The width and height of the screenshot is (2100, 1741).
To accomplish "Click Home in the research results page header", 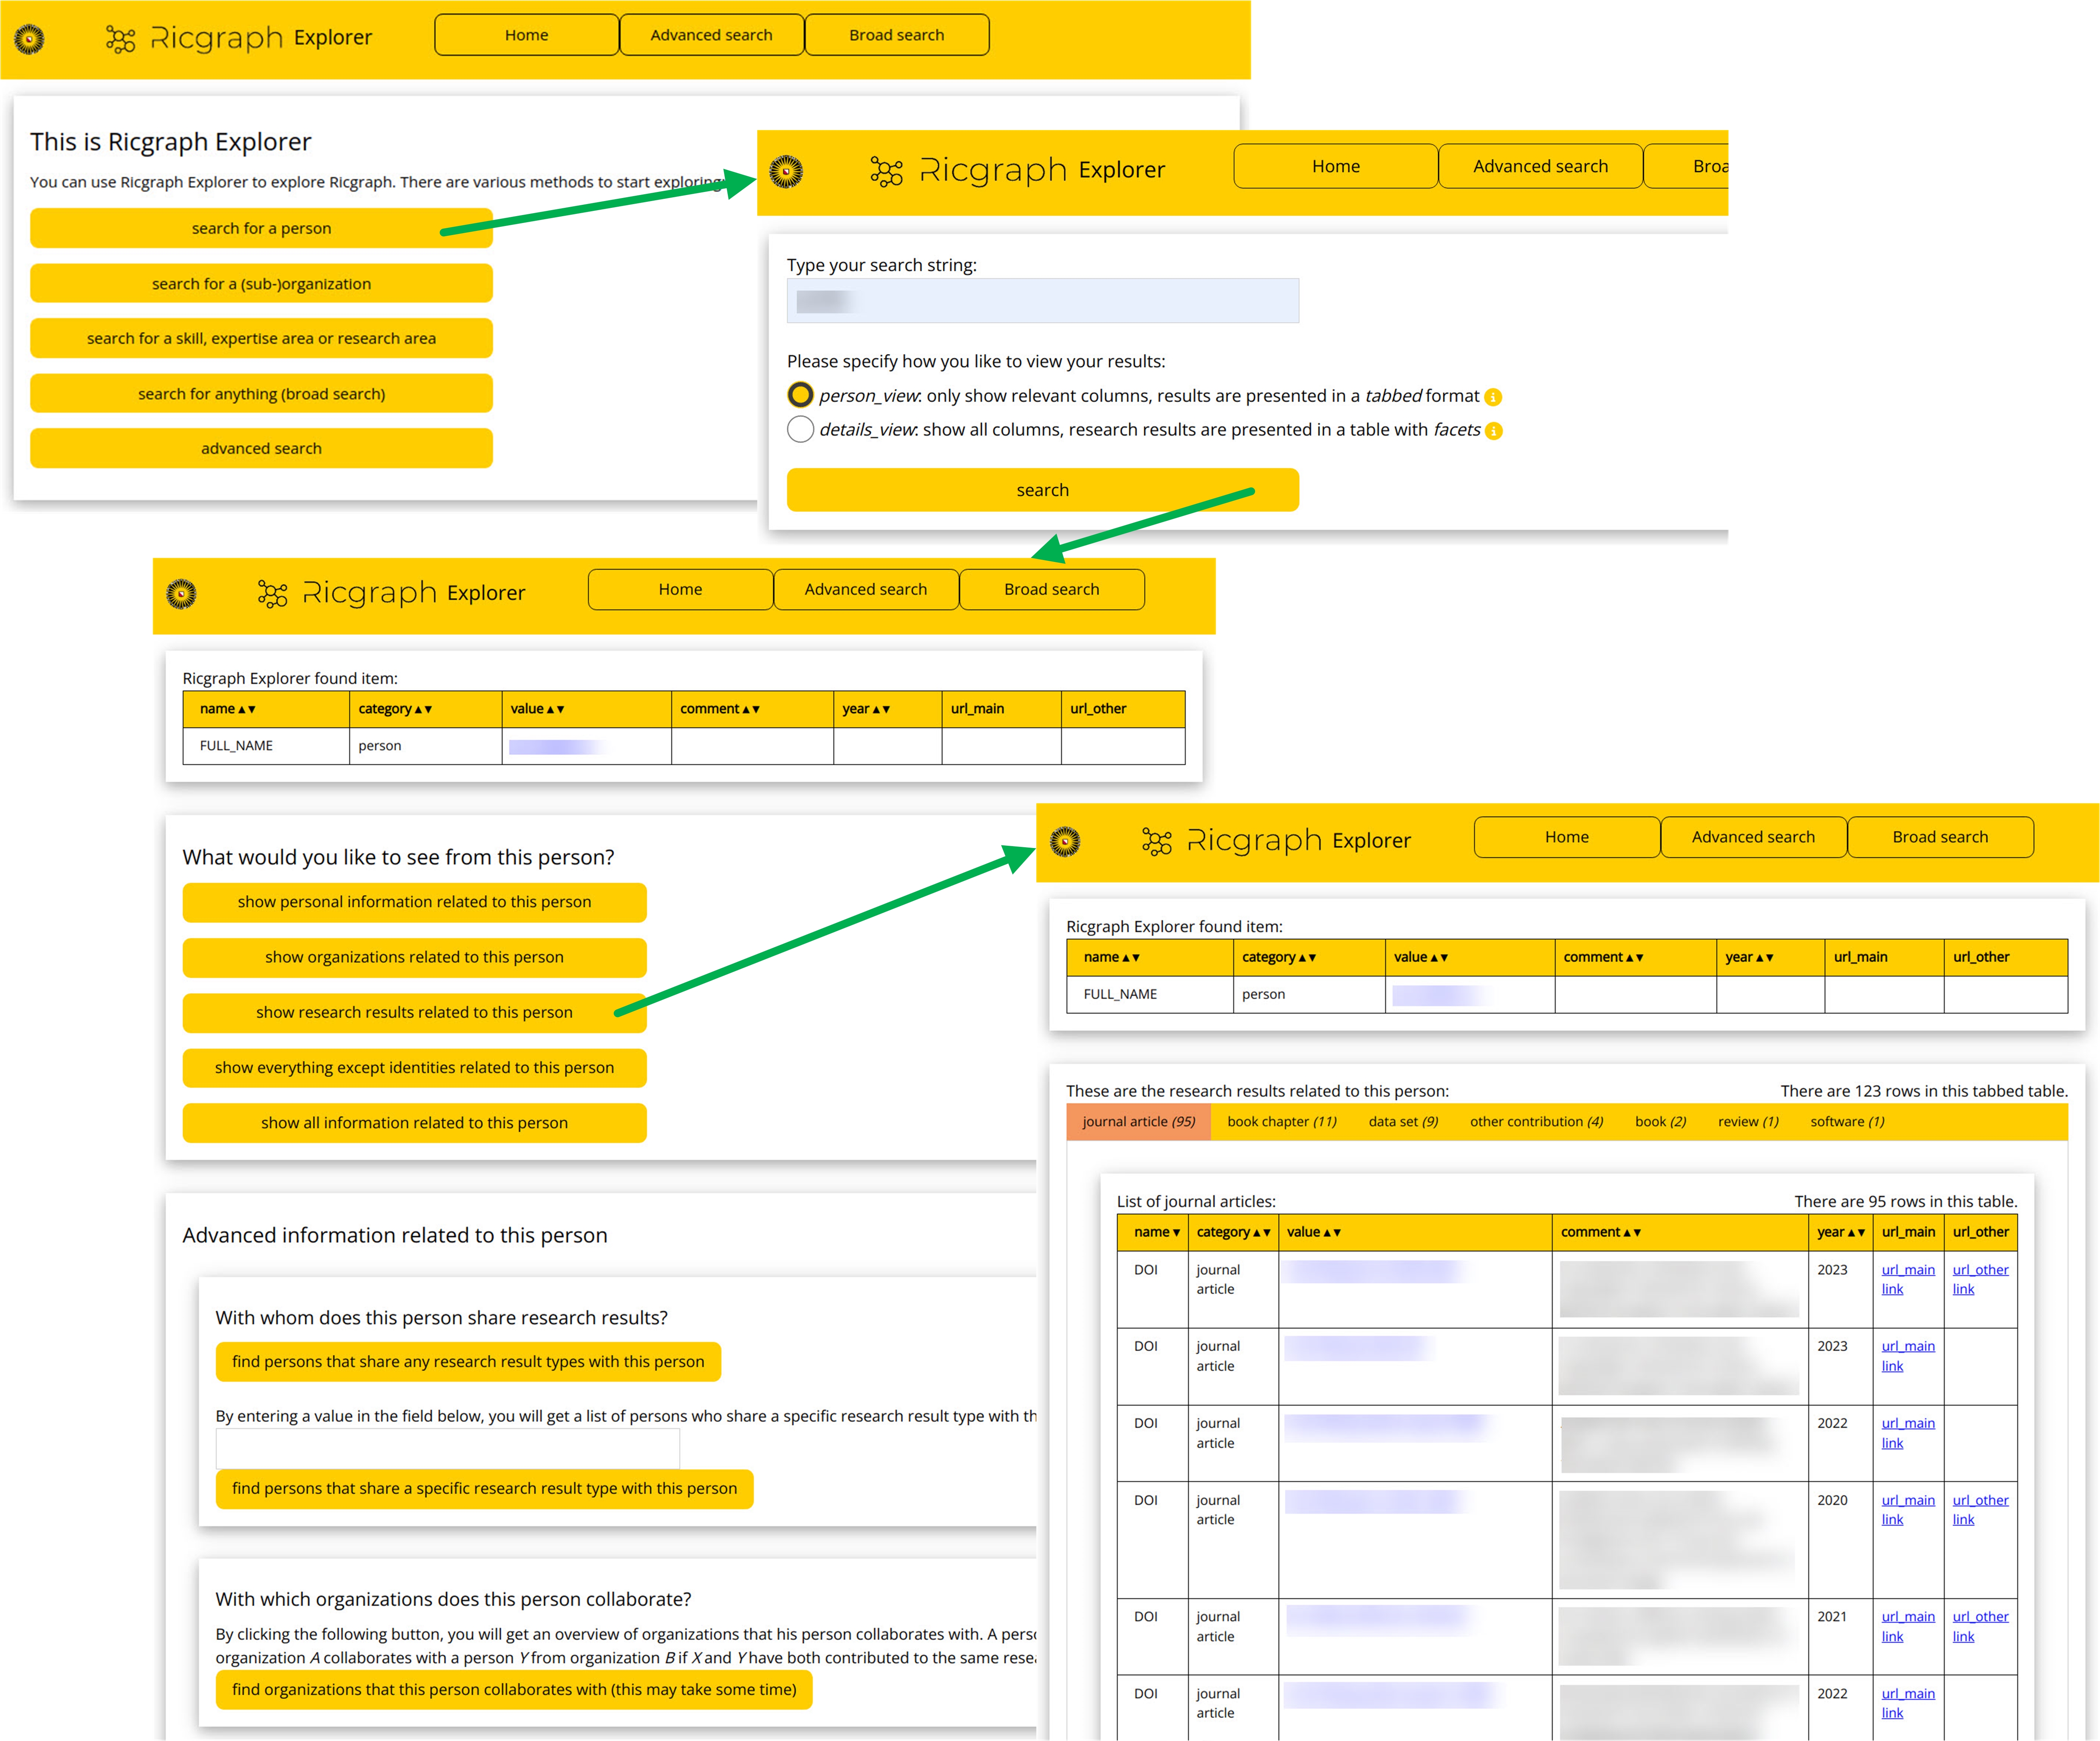I will (x=1567, y=837).
